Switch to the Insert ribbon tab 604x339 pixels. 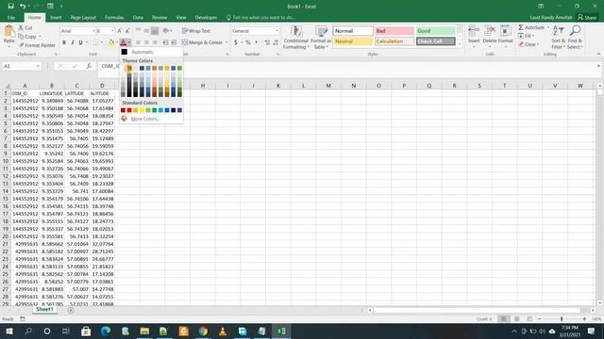click(x=56, y=18)
